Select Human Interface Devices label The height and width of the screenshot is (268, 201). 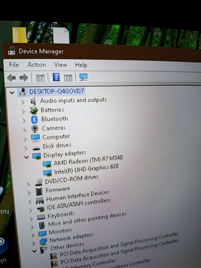pyautogui.click(x=78, y=196)
